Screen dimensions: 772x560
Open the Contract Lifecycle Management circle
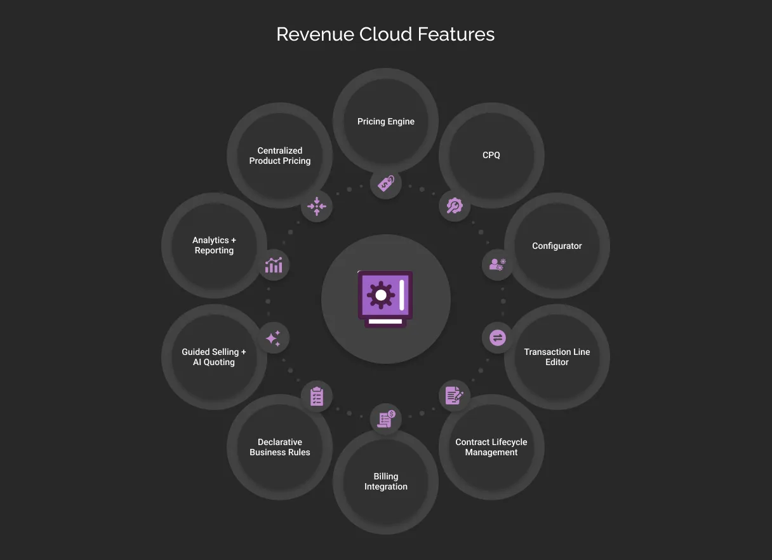[x=491, y=446]
